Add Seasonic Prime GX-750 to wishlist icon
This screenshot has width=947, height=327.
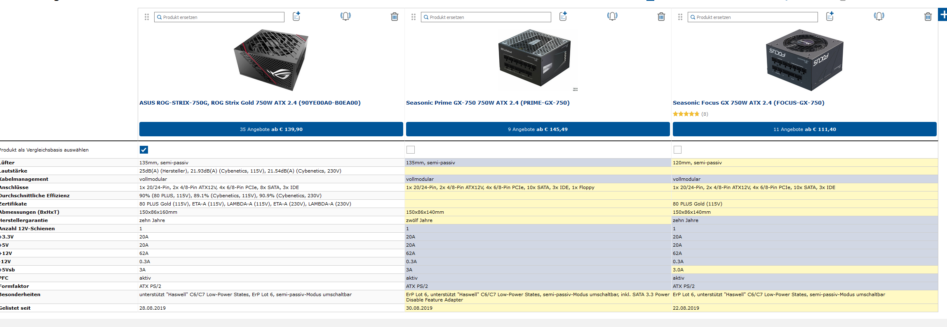click(563, 16)
